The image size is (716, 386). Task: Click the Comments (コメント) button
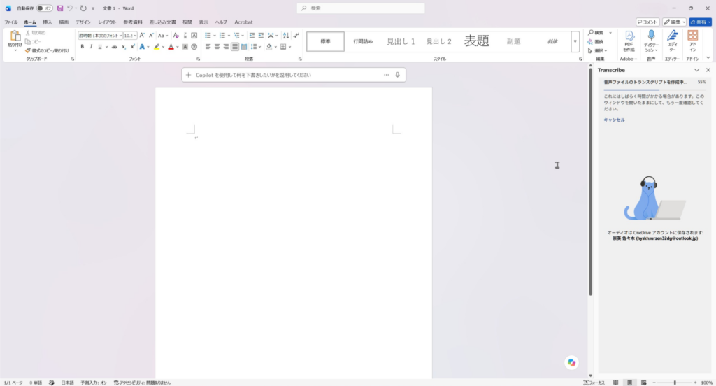click(647, 22)
